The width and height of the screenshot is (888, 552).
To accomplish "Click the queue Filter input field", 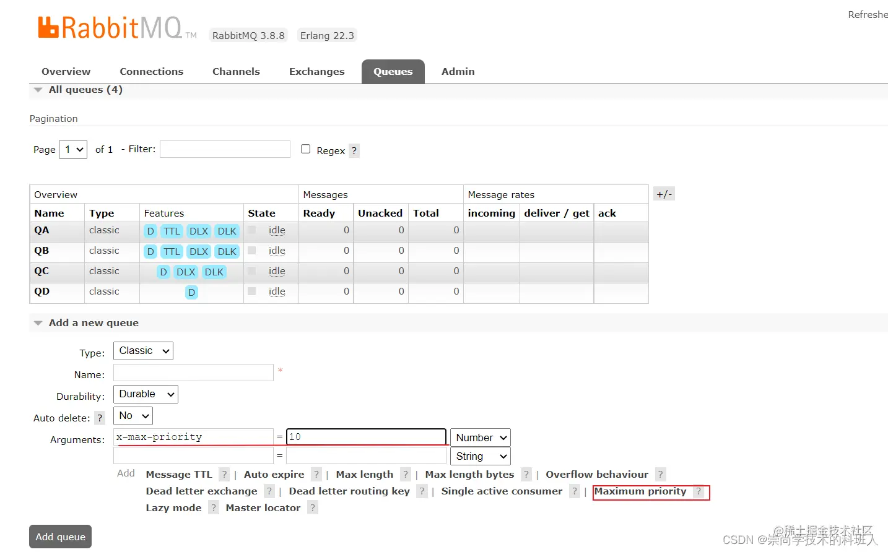I will pyautogui.click(x=225, y=149).
